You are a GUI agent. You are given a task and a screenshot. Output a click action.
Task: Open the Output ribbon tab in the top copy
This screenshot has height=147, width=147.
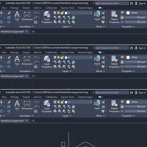coord(26,8)
